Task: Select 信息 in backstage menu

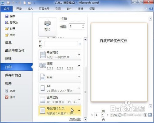Action: [8, 42]
